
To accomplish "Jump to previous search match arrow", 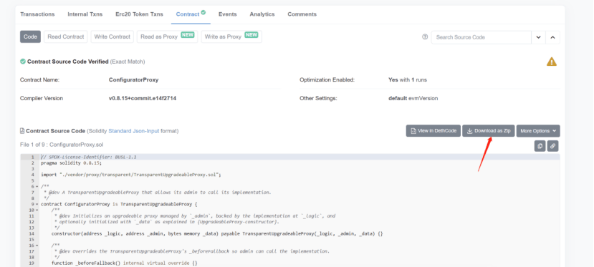I will [552, 37].
